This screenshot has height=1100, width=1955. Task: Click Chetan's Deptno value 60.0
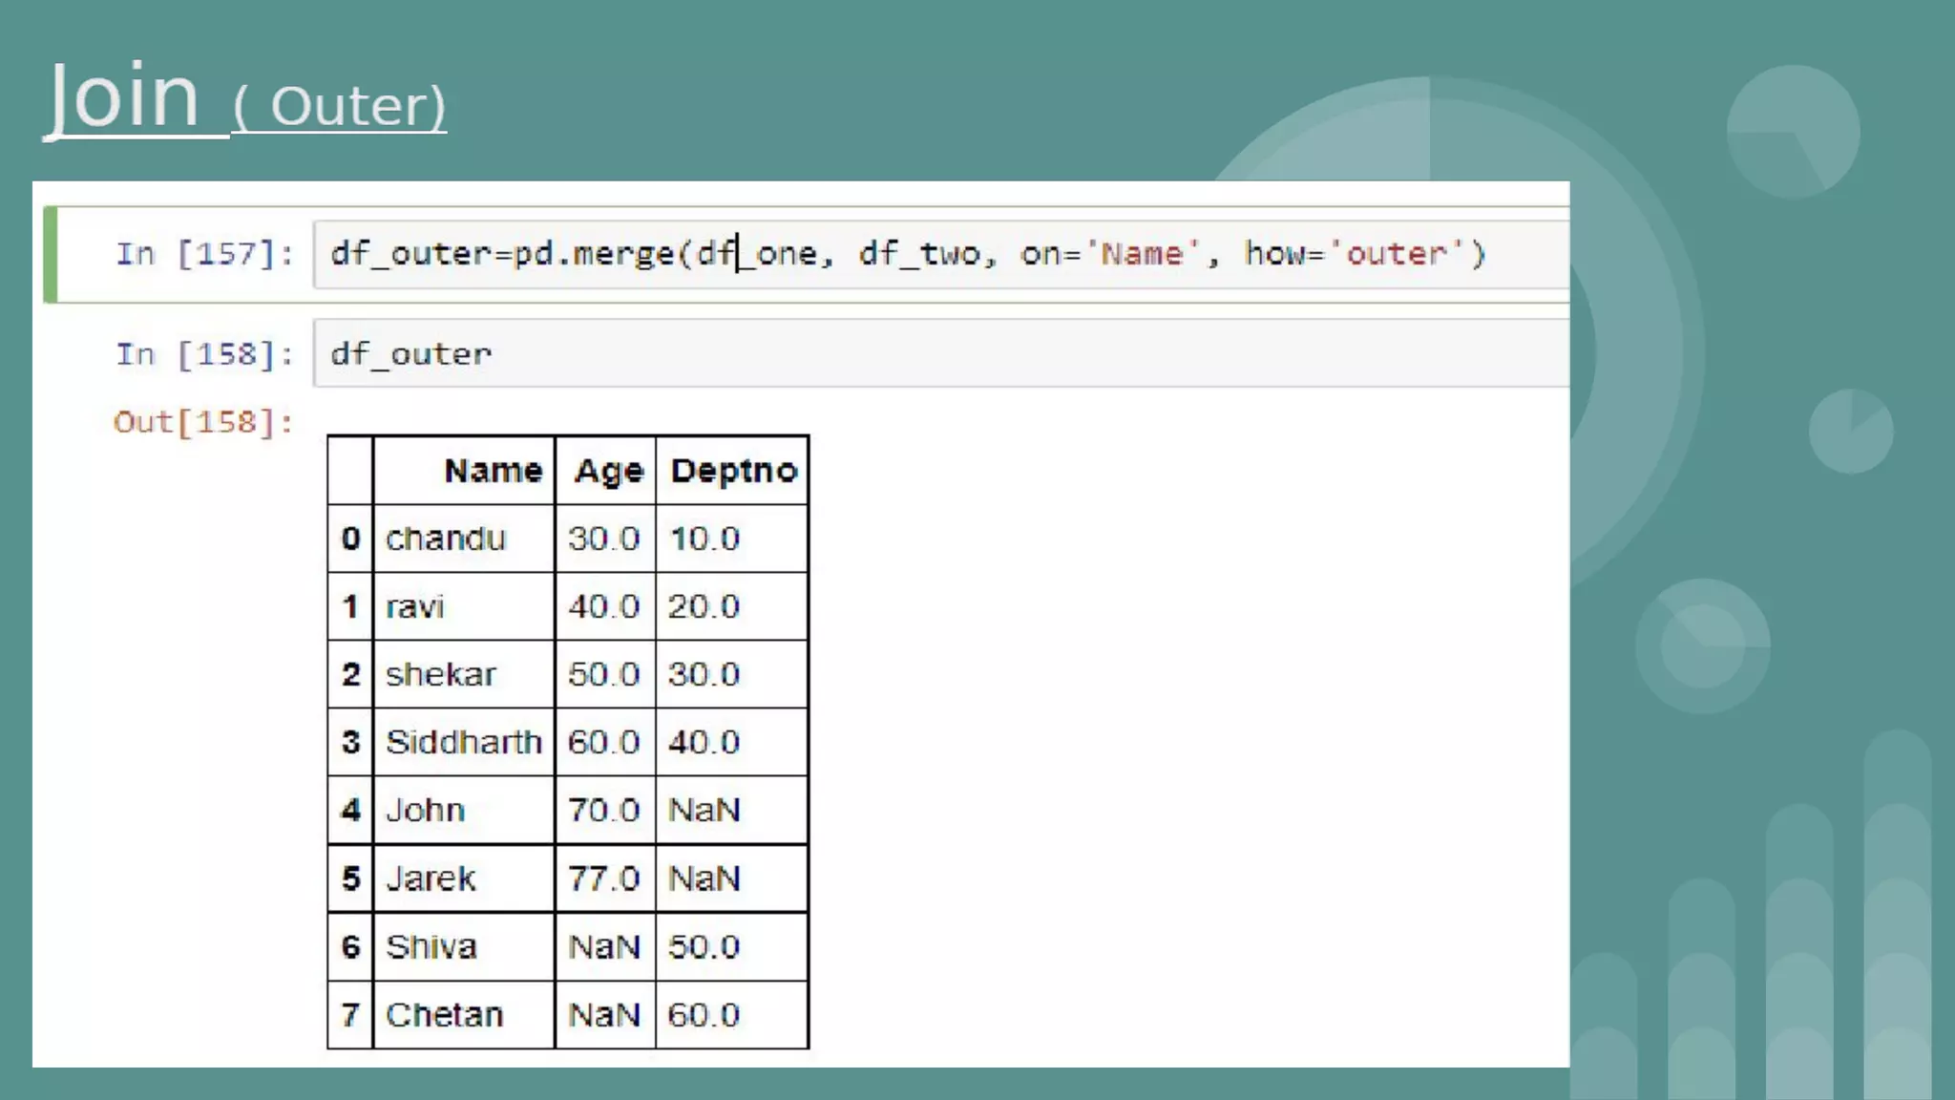704,1014
